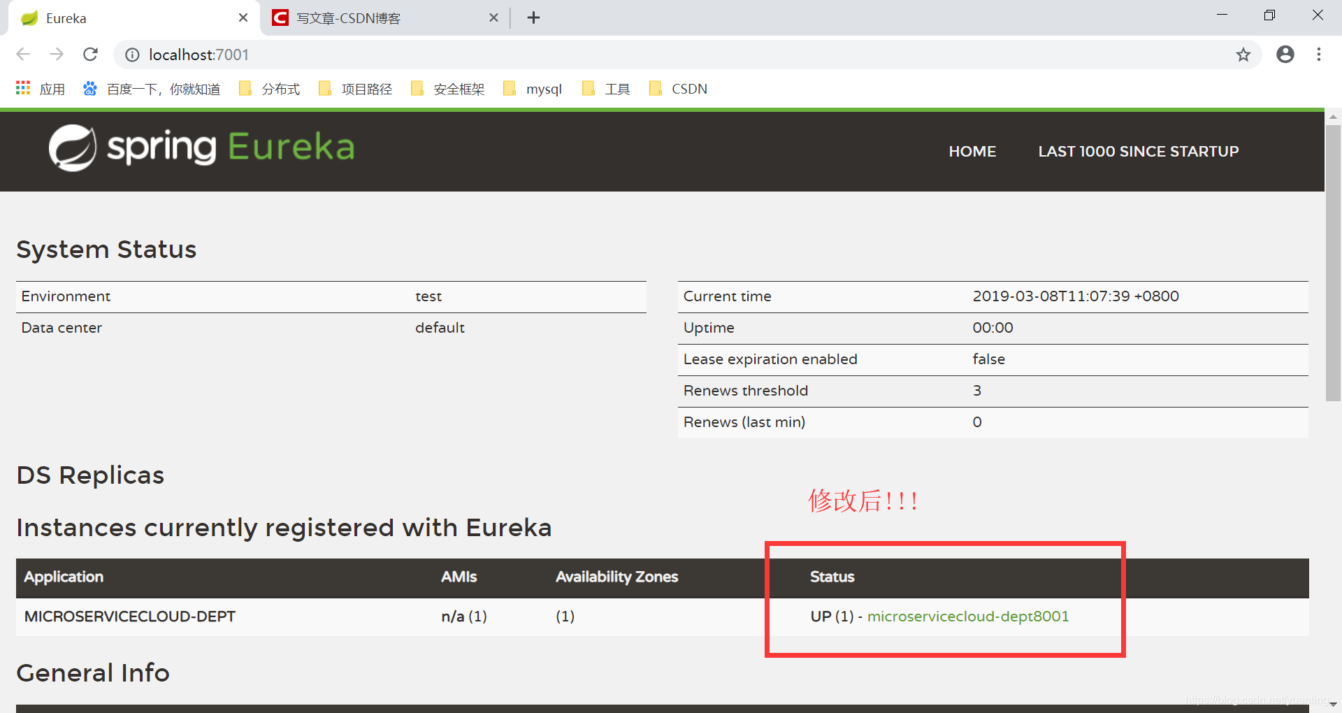Open 百度一下，你就知道 bookmark
This screenshot has height=713, width=1342.
pos(151,89)
